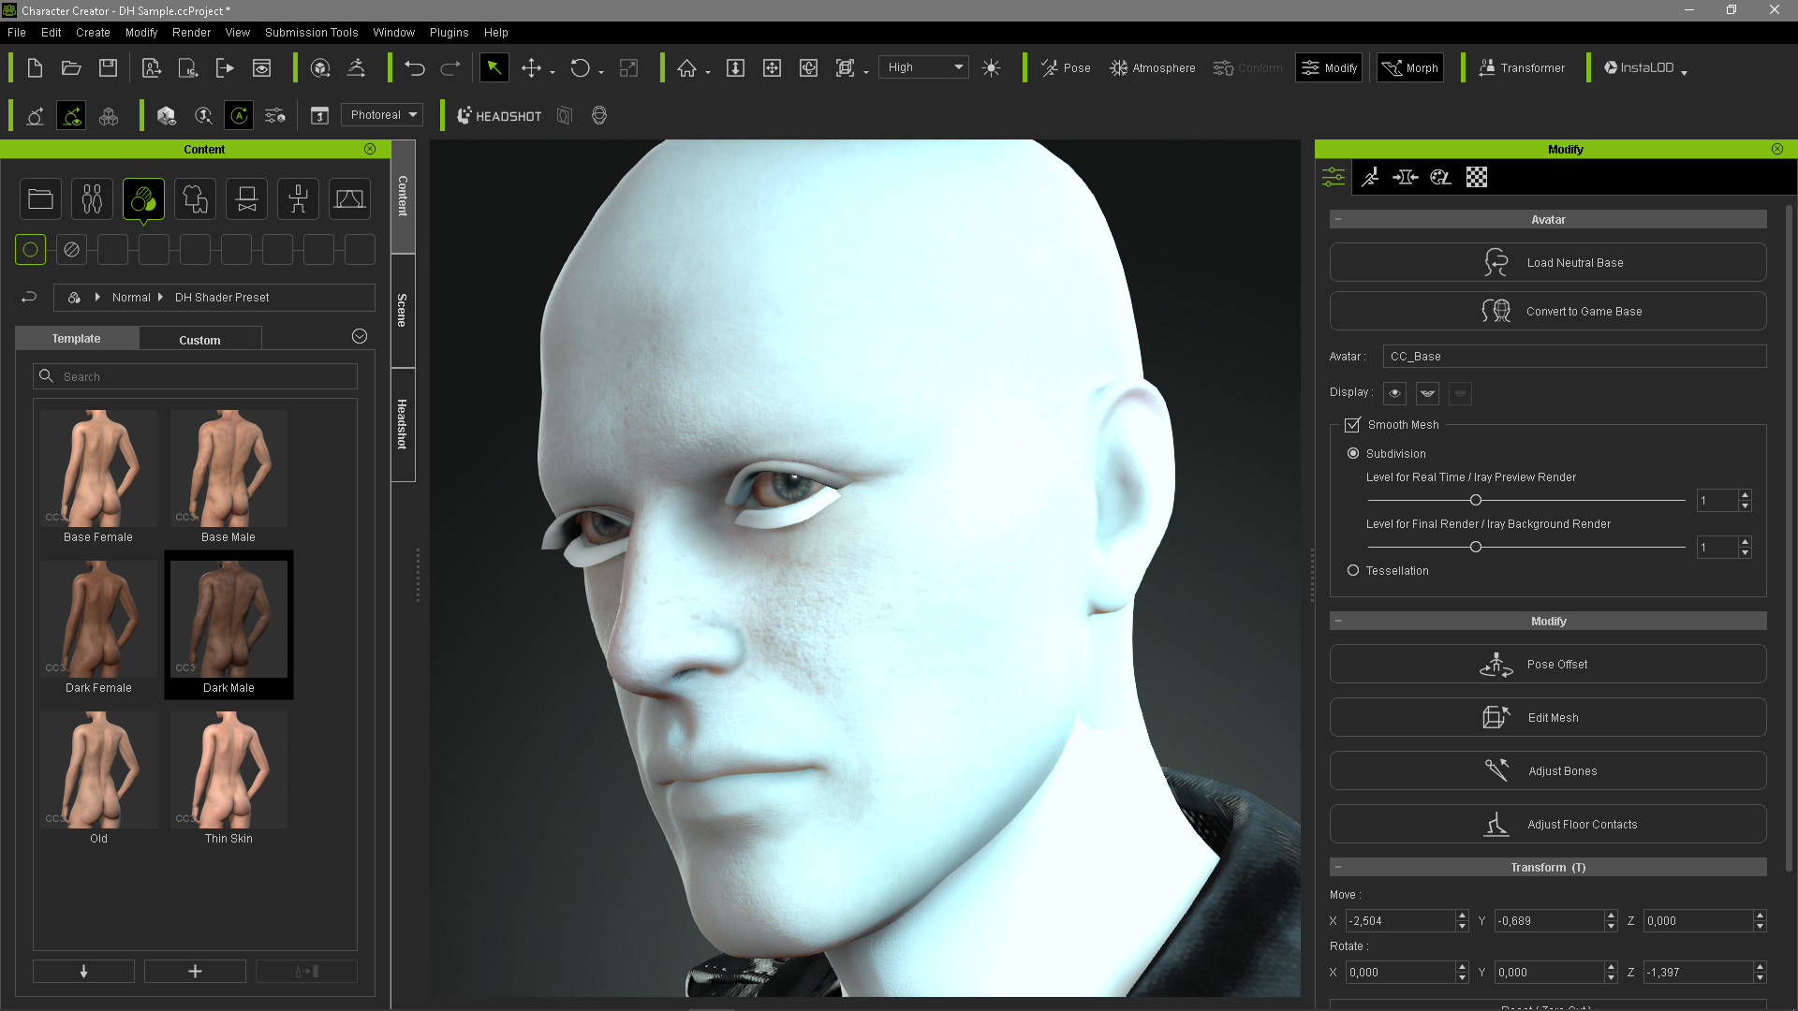Toggle the Modify panel button
The image size is (1798, 1011).
pyautogui.click(x=1329, y=67)
